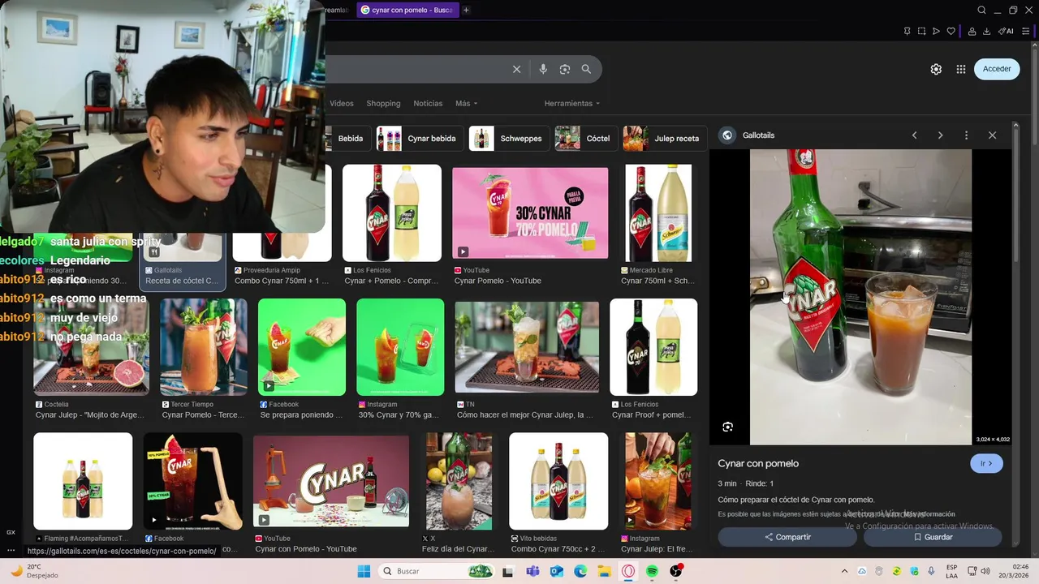1039x584 pixels.
Task: Click the 'Cynar con pomelo' preview title
Action: [758, 463]
